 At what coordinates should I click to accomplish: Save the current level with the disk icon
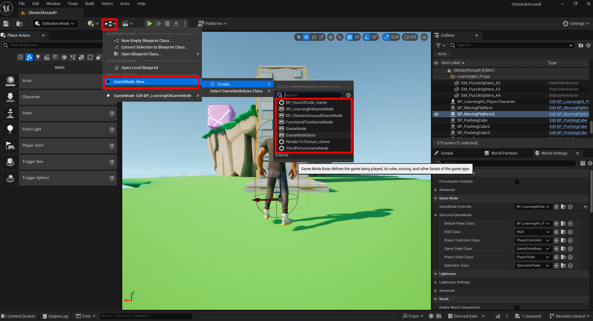click(6, 24)
